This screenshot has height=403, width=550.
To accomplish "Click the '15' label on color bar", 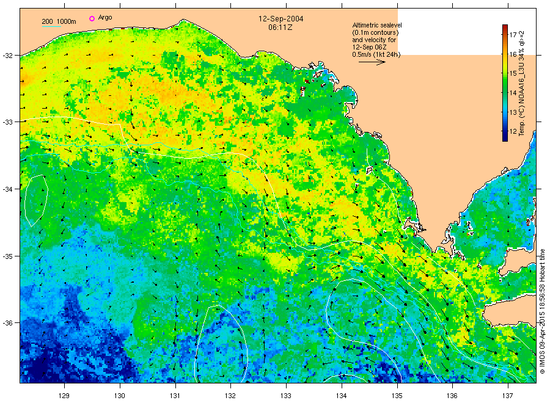I will click(513, 73).
